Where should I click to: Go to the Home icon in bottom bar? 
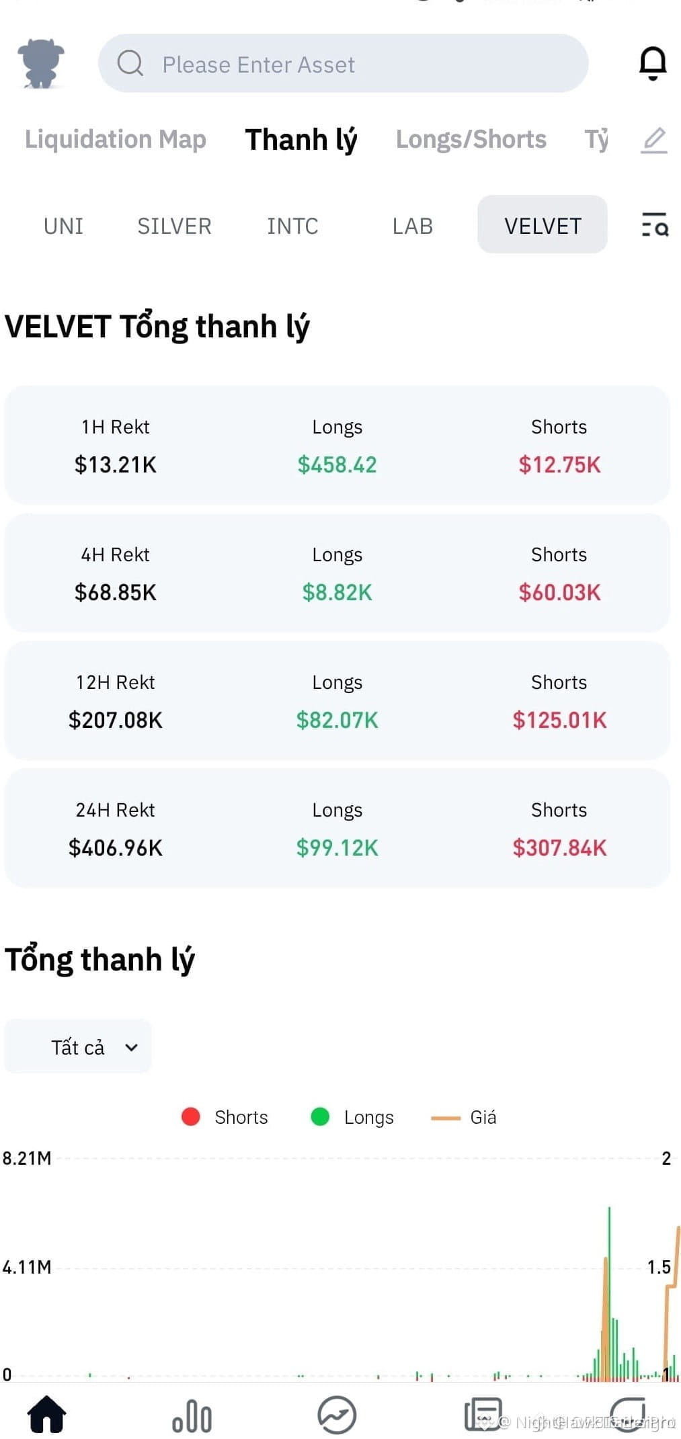coord(46,1413)
